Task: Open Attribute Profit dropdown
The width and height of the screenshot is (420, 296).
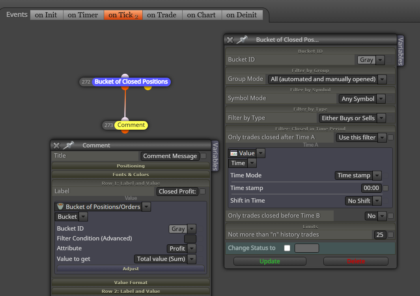Action: coord(192,249)
